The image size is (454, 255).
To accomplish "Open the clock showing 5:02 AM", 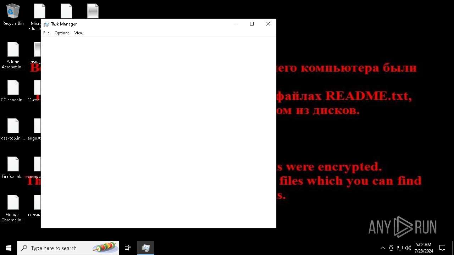I will (x=423, y=248).
